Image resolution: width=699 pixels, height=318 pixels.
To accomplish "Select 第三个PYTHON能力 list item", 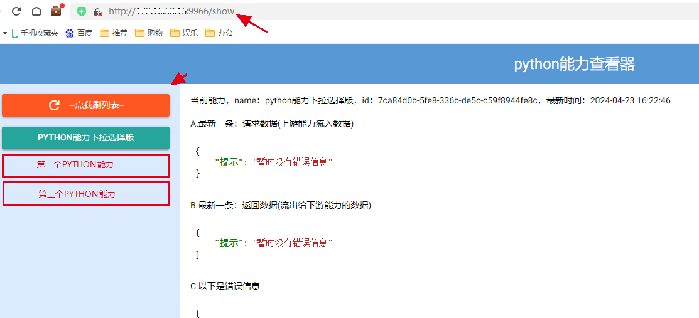I will click(77, 194).
